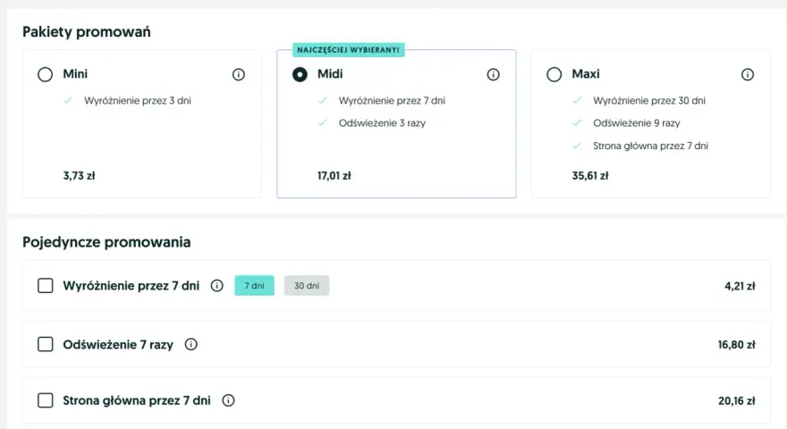Click the 20,16 zł price
787x429 pixels.
point(736,401)
